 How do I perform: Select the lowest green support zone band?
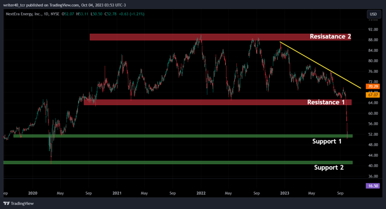coord(178,163)
